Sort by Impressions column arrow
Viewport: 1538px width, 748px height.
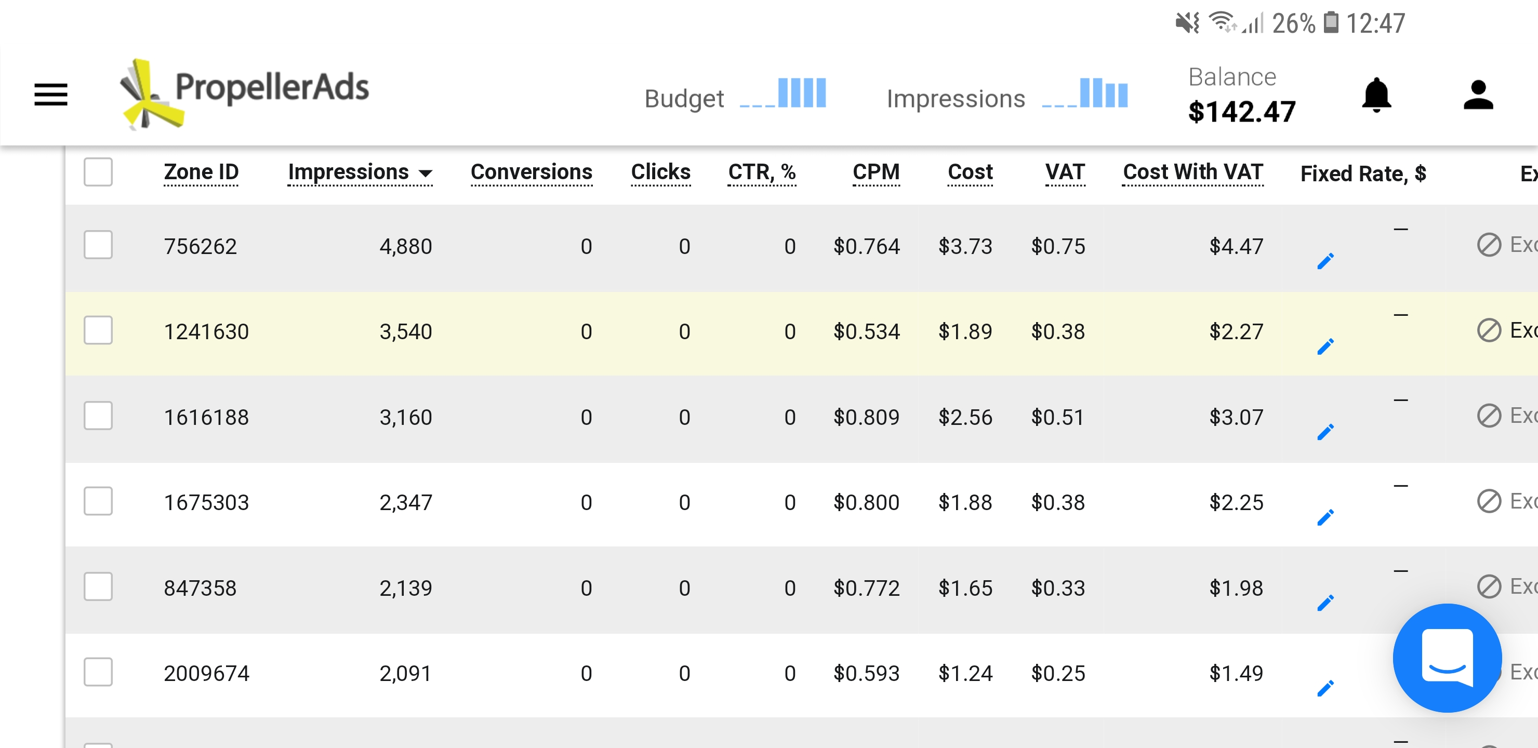[425, 173]
